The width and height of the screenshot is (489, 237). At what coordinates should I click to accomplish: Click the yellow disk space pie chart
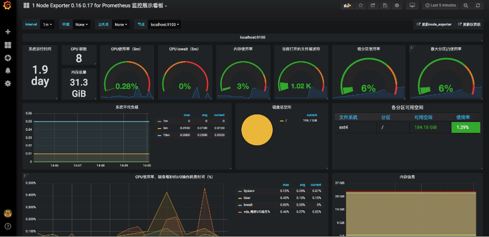(x=257, y=130)
